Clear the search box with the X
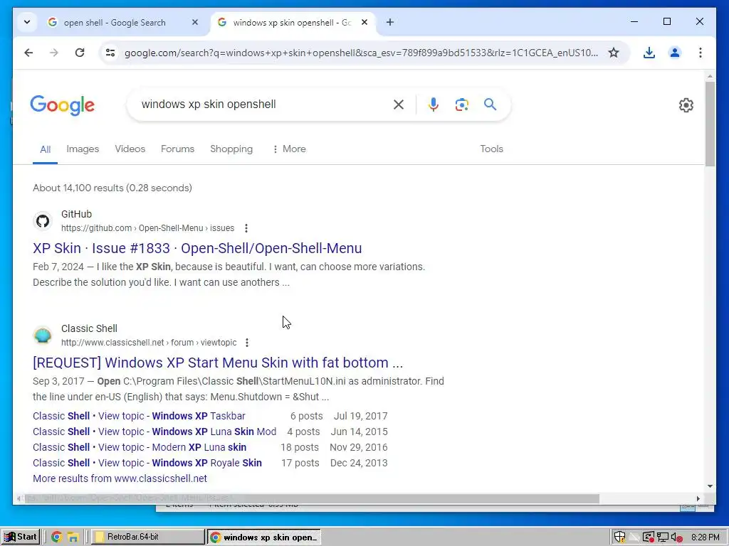 (x=399, y=105)
